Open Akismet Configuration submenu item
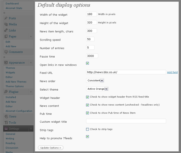This screenshot has height=153, width=181. [x=19, y=111]
